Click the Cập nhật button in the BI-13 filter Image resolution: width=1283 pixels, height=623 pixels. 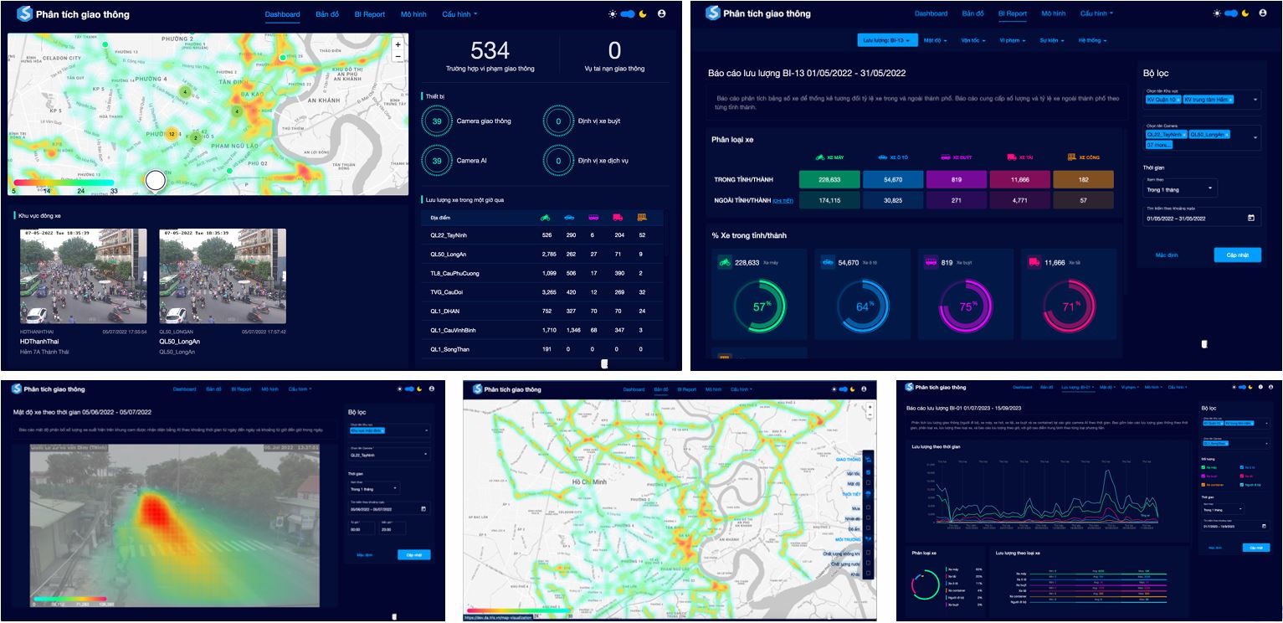[x=1237, y=255]
